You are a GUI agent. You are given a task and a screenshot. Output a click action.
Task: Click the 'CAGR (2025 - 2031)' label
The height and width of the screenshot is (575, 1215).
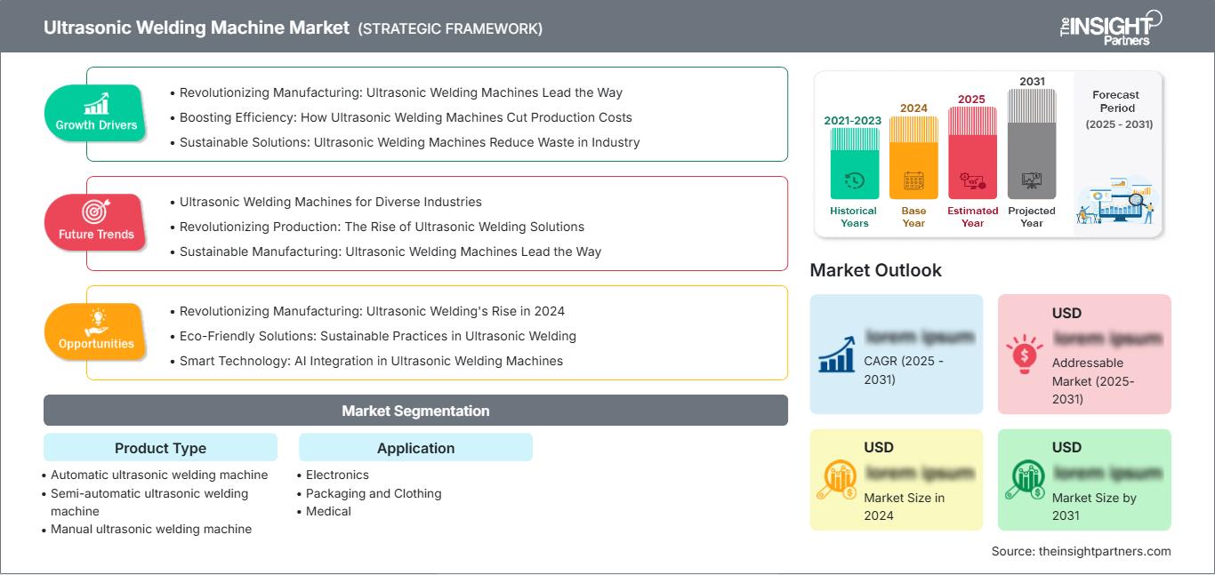(x=904, y=370)
